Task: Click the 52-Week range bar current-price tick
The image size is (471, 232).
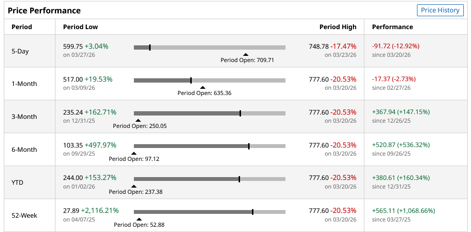Action: click(x=252, y=212)
